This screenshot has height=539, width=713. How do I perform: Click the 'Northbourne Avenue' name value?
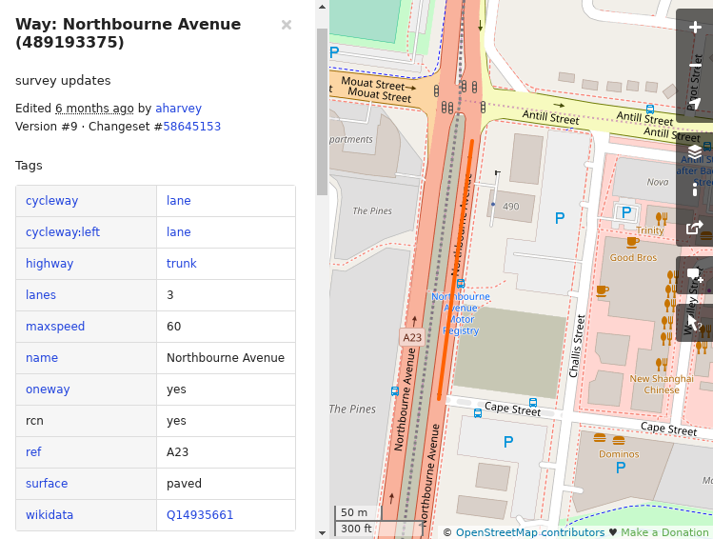(226, 358)
